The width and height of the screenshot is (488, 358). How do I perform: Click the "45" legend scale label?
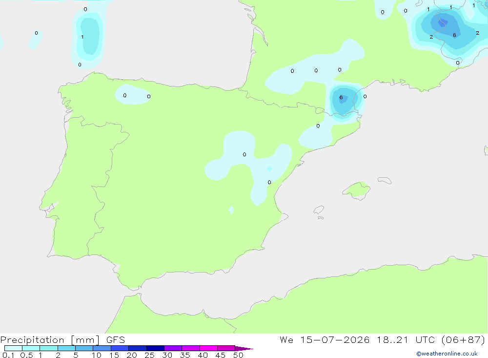coord(221,355)
